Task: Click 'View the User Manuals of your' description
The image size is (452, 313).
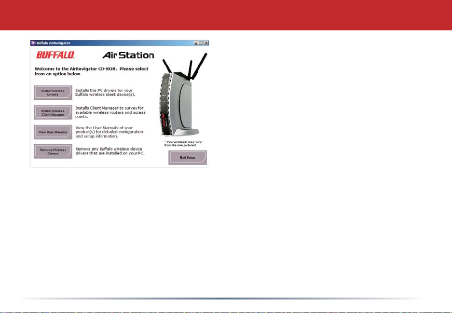Action: 109,132
